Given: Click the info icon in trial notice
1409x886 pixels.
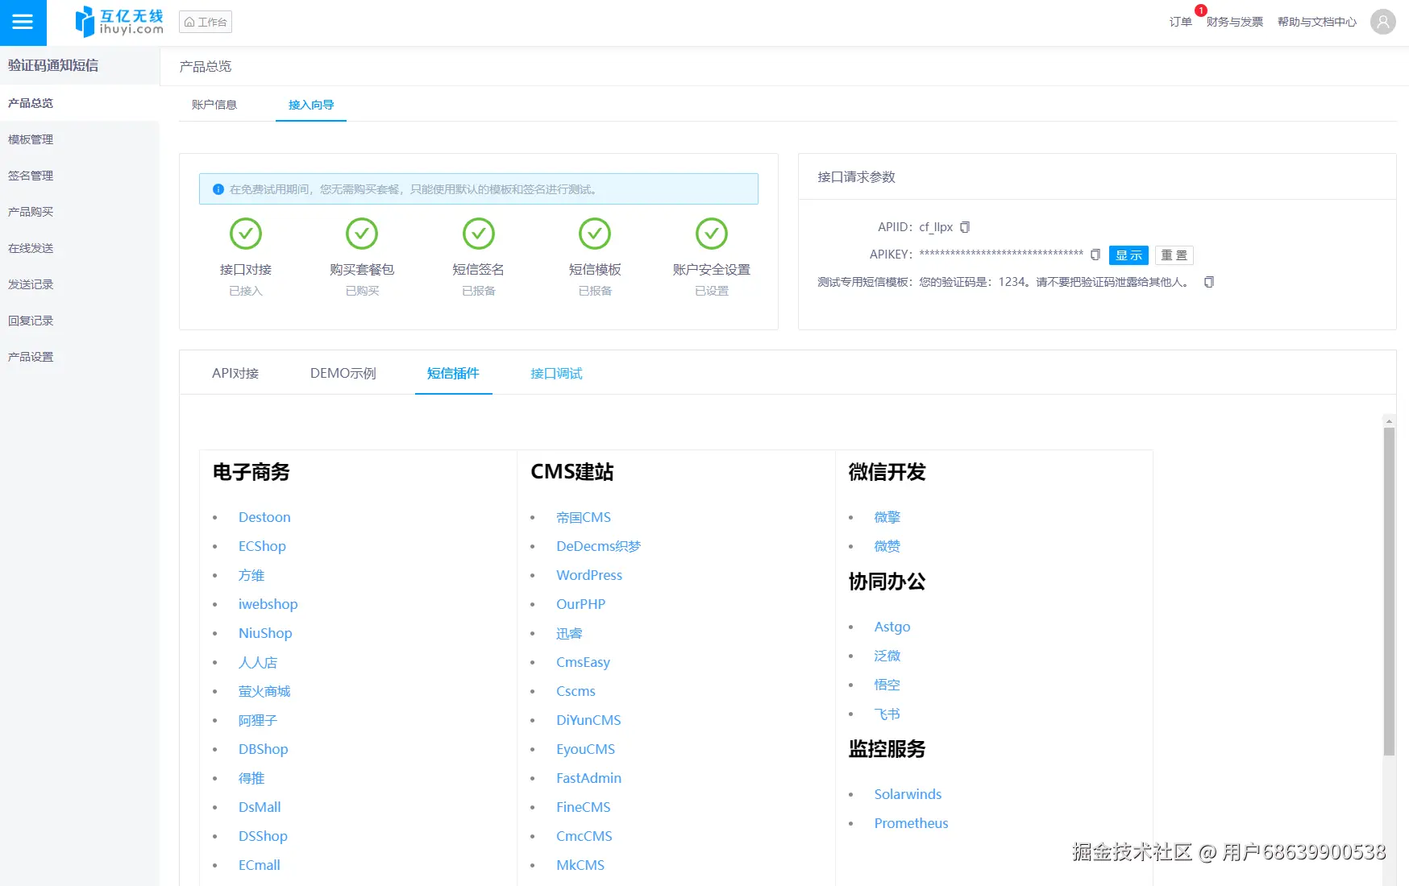Looking at the screenshot, I should coord(218,189).
